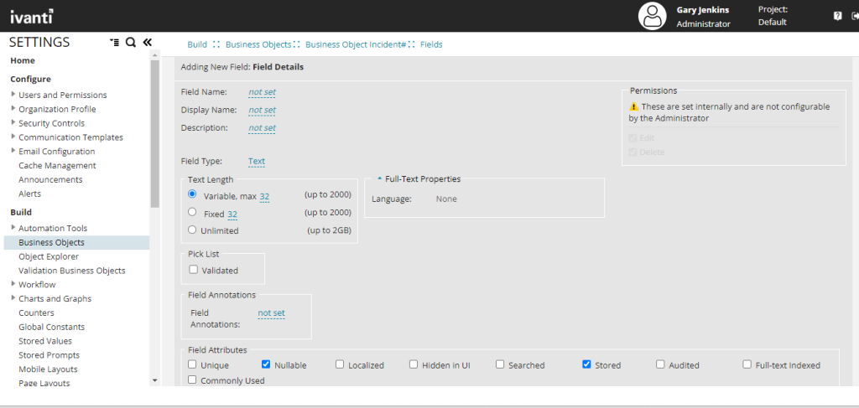Open Object Explorer in the sidebar
The height and width of the screenshot is (408, 859).
coord(49,256)
